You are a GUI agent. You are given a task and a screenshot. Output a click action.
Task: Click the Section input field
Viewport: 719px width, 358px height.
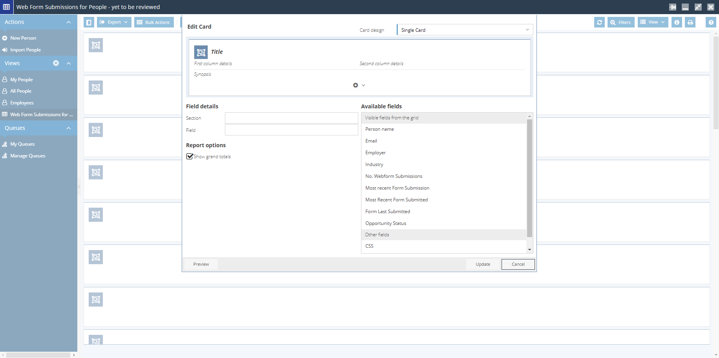(292, 118)
